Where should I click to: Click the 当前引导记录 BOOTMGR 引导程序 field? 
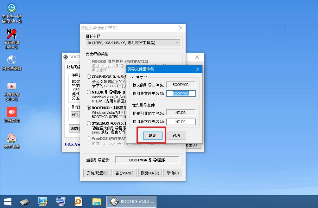click(147, 160)
